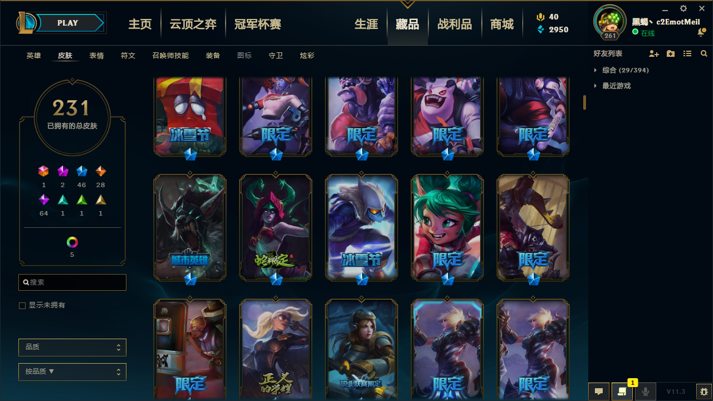The height and width of the screenshot is (401, 713).
Task: Open the 品质 dropdown
Action: click(x=72, y=348)
